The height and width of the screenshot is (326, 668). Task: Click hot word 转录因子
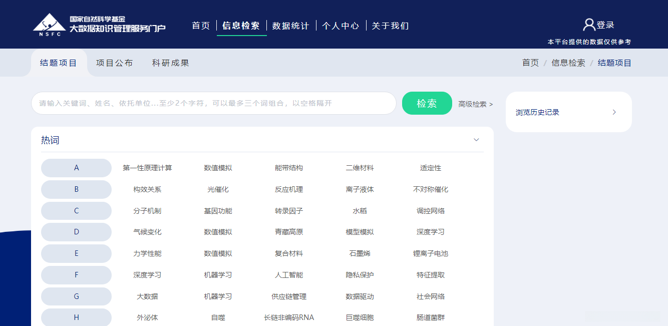289,211
